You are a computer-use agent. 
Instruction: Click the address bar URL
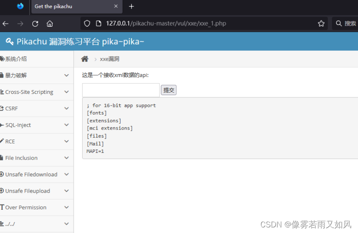point(166,23)
